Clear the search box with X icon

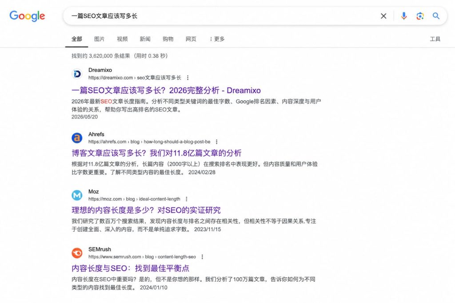[x=383, y=16]
